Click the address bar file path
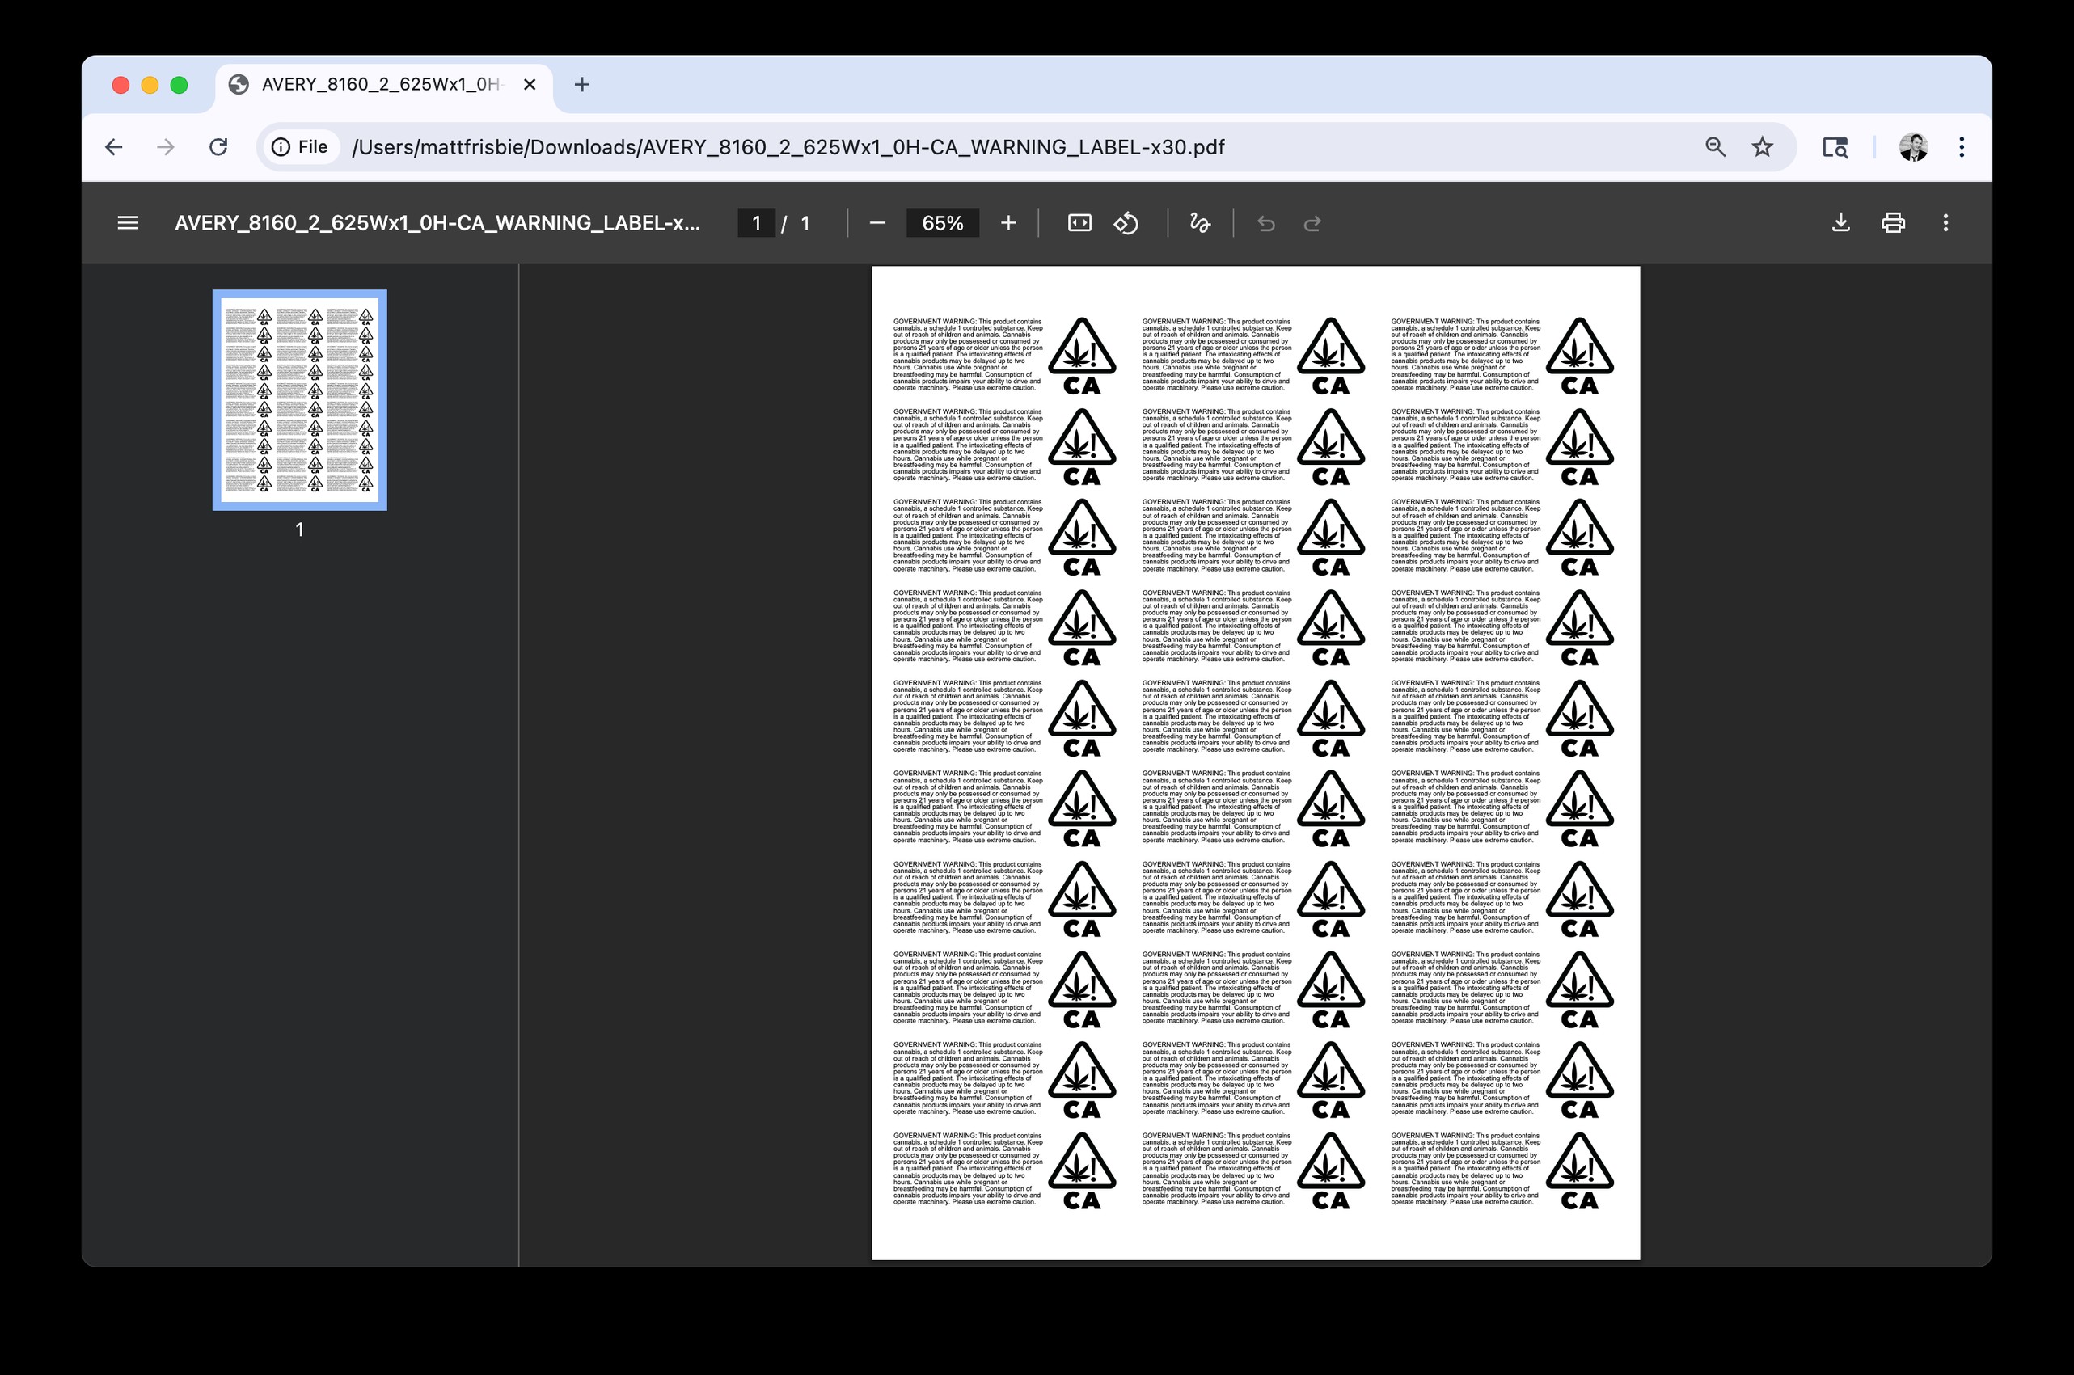Image resolution: width=2074 pixels, height=1375 pixels. coord(788,146)
